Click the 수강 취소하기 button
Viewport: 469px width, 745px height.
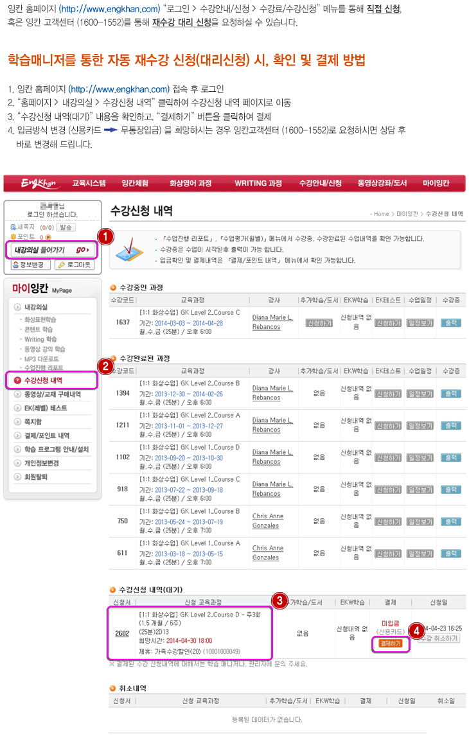439,638
